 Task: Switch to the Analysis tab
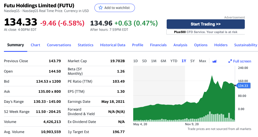(x=180, y=45)
